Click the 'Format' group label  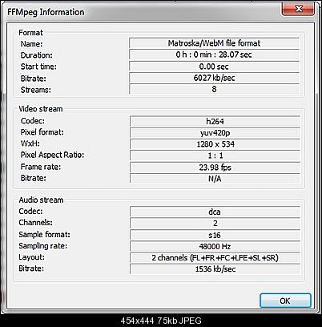click(30, 33)
